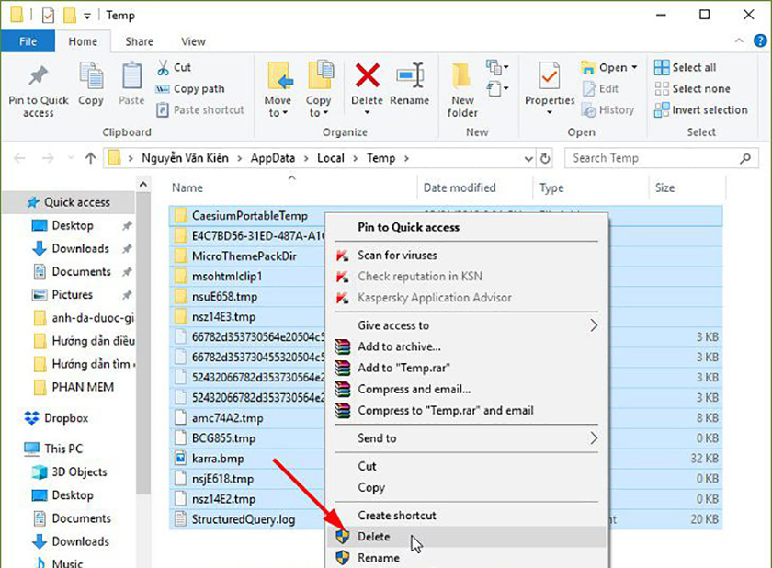This screenshot has width=772, height=568.
Task: Click the Search Temp input field
Action: 653,158
